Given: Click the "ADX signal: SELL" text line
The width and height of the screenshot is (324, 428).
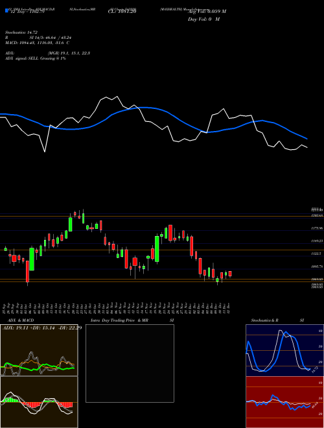Looking at the screenshot, I should tap(36, 58).
